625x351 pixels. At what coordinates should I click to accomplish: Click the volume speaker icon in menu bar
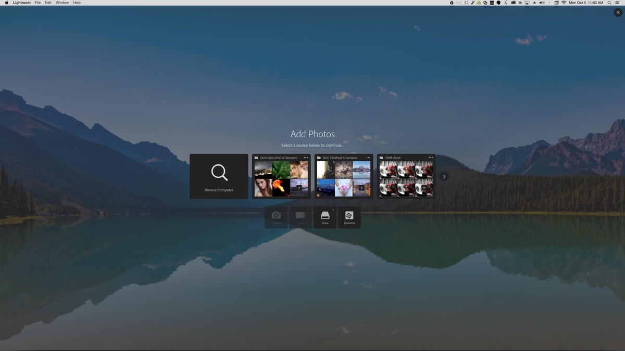coord(542,3)
